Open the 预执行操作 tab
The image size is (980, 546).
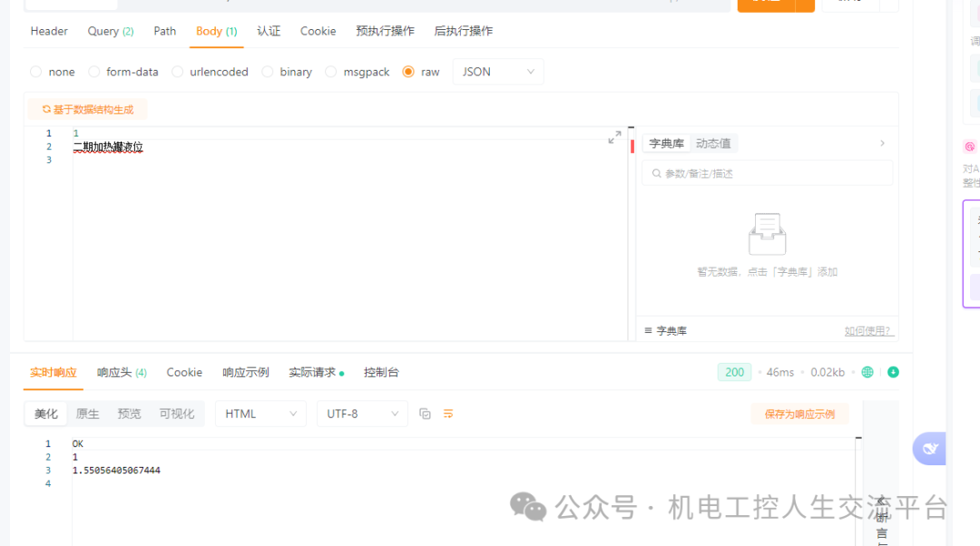[385, 31]
